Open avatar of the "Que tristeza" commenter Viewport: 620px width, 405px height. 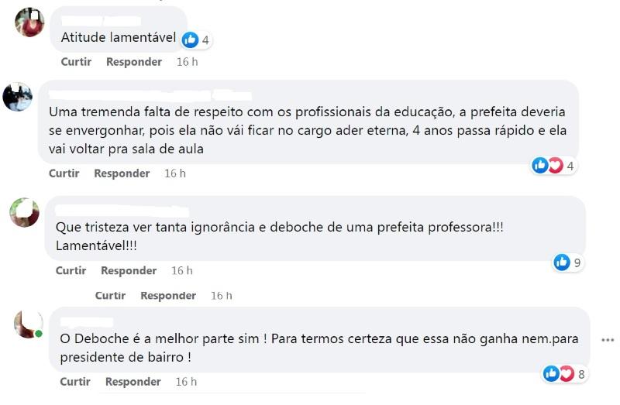(24, 212)
